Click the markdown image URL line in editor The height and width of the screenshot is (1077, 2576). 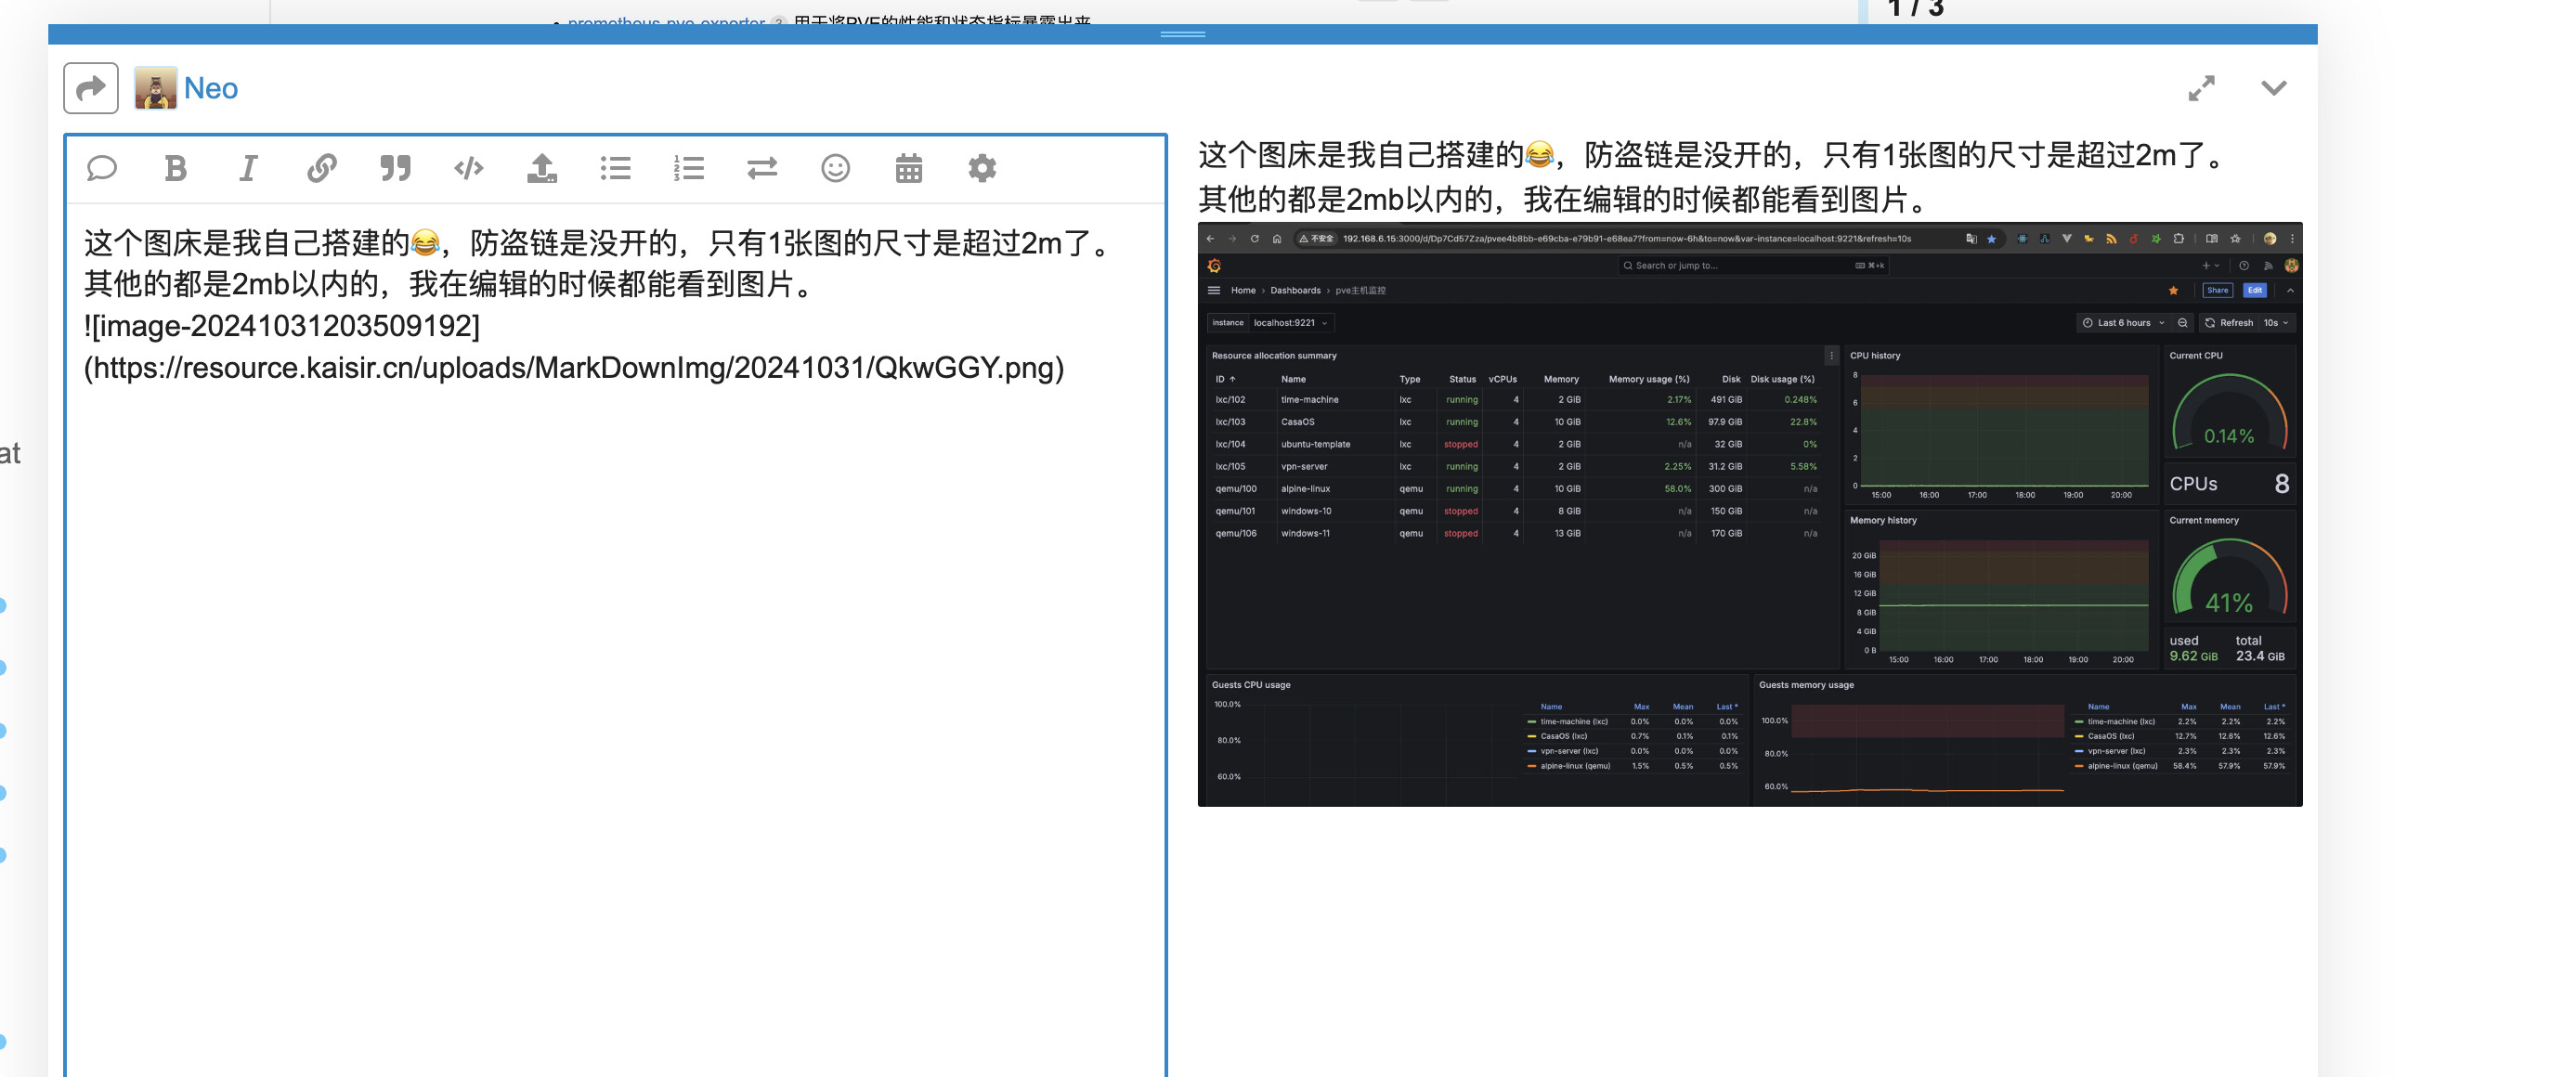(x=574, y=368)
